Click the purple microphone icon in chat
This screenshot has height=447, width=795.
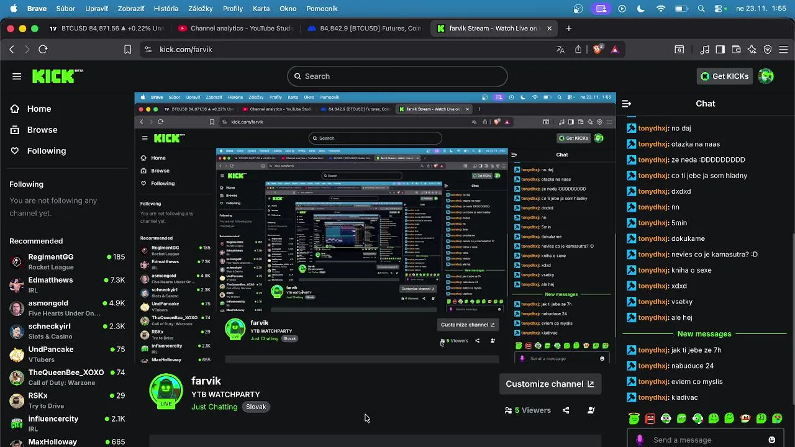click(x=640, y=440)
